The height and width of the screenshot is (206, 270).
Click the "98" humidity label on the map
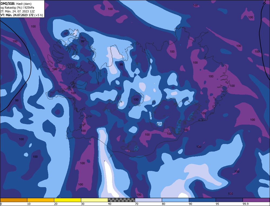121,64
